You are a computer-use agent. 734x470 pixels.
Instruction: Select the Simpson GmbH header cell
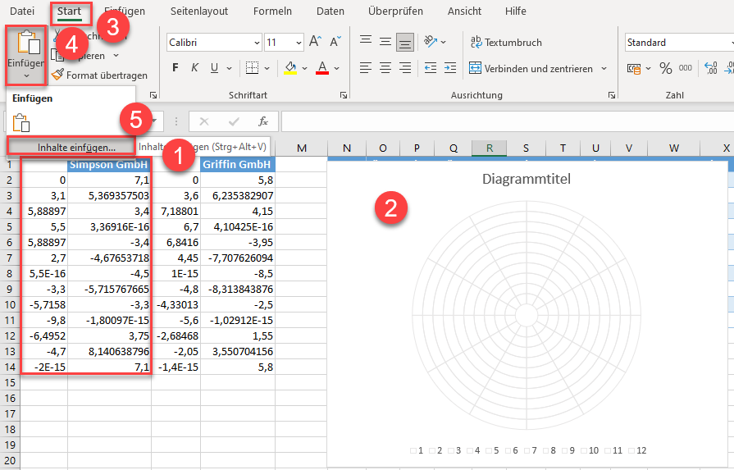point(109,164)
